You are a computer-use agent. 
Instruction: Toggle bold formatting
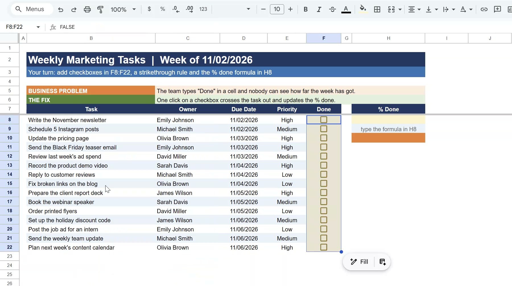coord(305,9)
